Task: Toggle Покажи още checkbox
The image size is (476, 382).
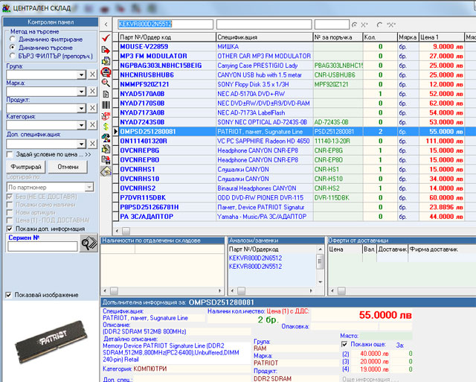Action: point(344,344)
